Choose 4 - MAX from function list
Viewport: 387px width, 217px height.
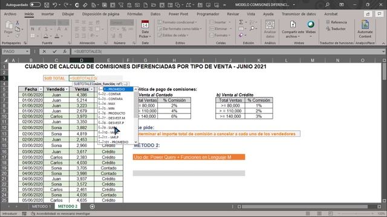116,104
